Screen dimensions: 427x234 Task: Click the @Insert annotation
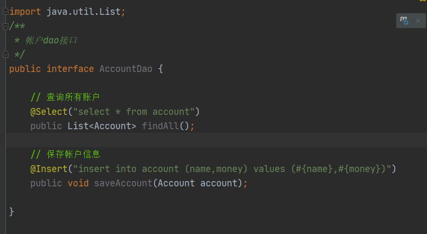click(x=49, y=169)
